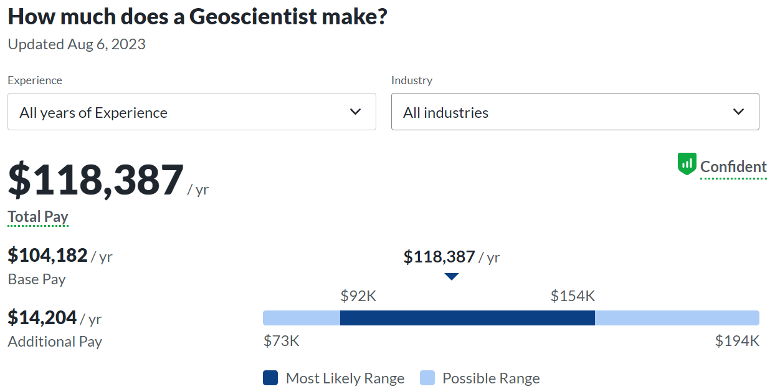The height and width of the screenshot is (389, 775).
Task: Click the chevron arrow in Industry dropdown
Action: pyautogui.click(x=738, y=112)
